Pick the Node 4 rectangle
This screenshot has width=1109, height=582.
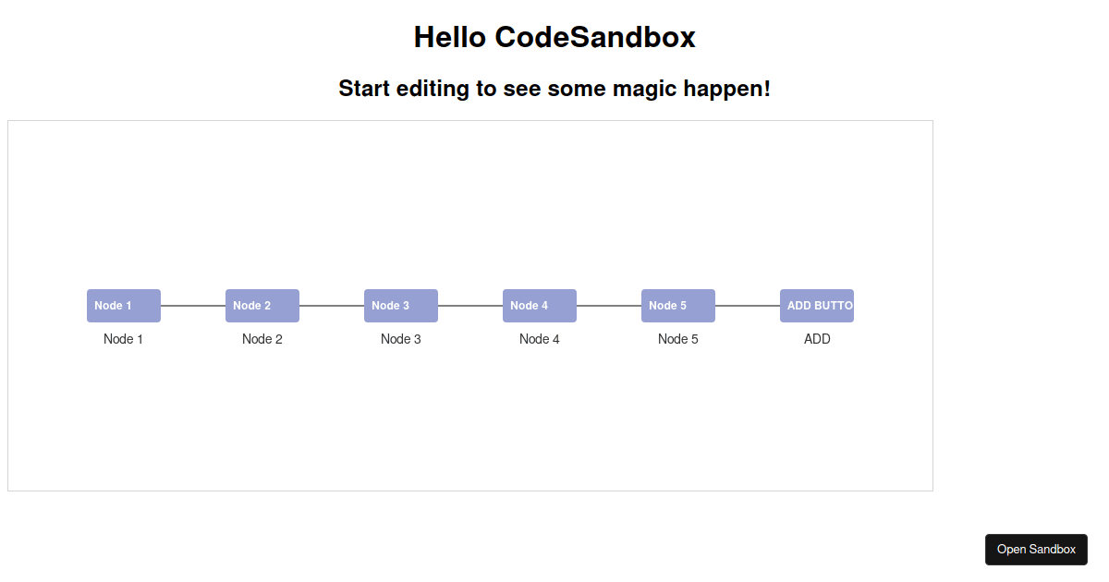[540, 306]
